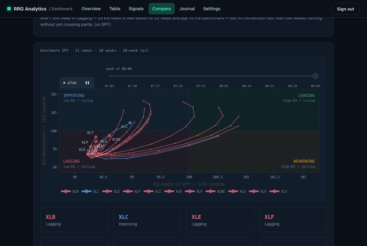This screenshot has height=246, width=367.
Task: Click the XLP label on chart
Action: click(85, 142)
